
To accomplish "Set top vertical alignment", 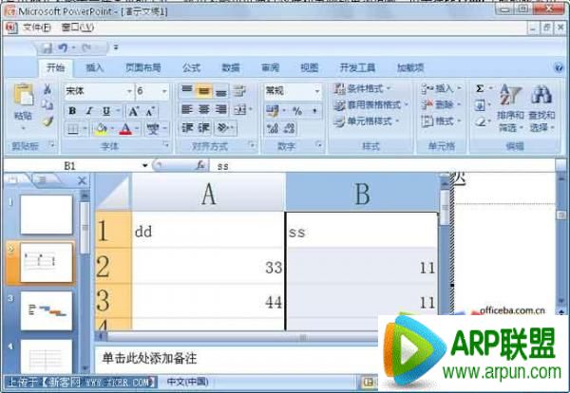I will (x=187, y=90).
